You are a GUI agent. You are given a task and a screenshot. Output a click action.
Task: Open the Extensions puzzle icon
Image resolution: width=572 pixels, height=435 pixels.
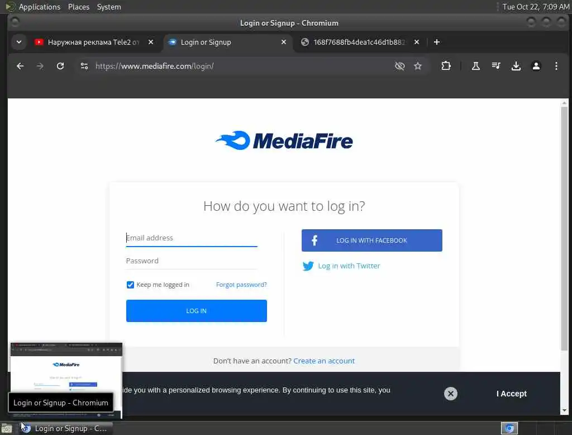tap(446, 66)
